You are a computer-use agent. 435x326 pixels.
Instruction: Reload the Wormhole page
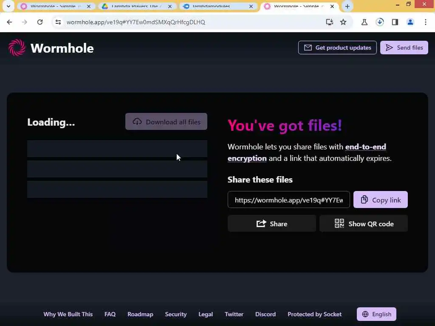click(x=40, y=22)
